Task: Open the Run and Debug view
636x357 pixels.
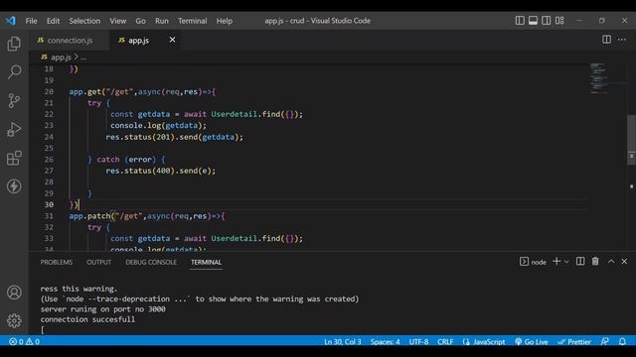Action: pos(14,130)
